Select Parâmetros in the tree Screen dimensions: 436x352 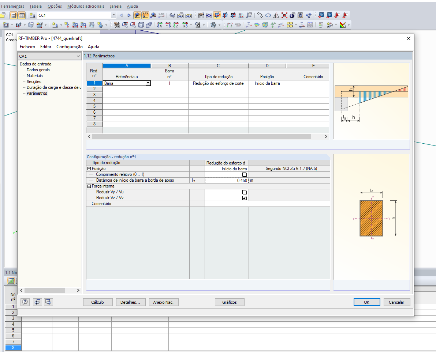pos(37,93)
